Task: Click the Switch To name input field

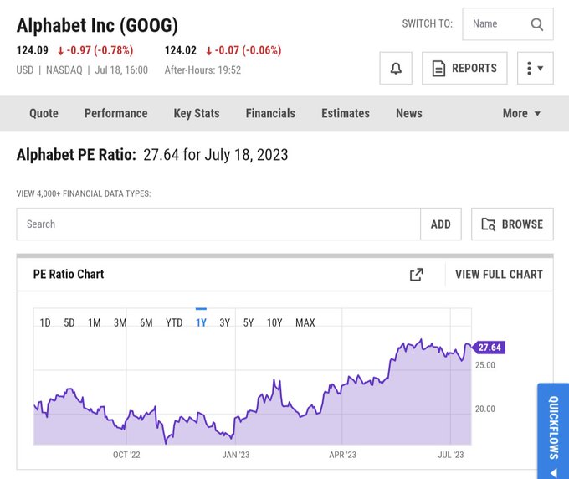Action: pyautogui.click(x=508, y=24)
